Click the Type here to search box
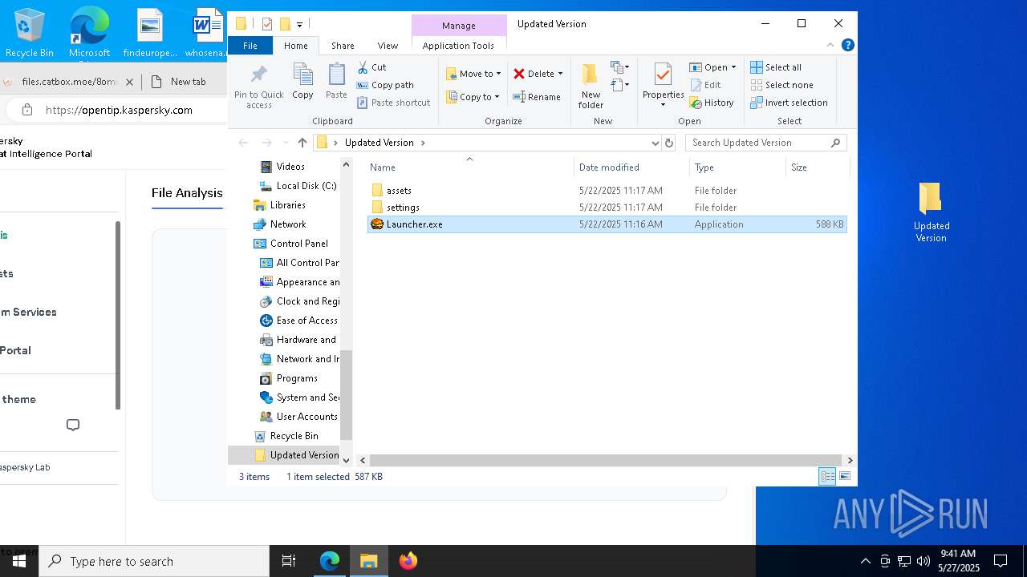 click(x=154, y=561)
